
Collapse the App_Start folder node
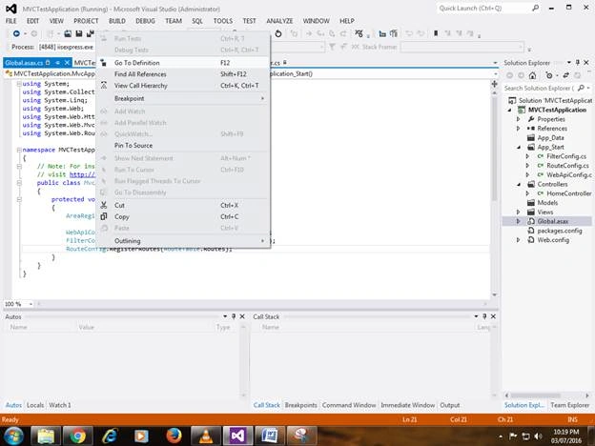tap(519, 147)
